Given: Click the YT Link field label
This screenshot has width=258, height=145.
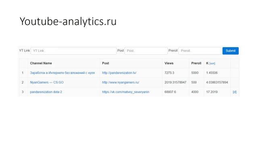Looking at the screenshot, I should pos(25,51).
